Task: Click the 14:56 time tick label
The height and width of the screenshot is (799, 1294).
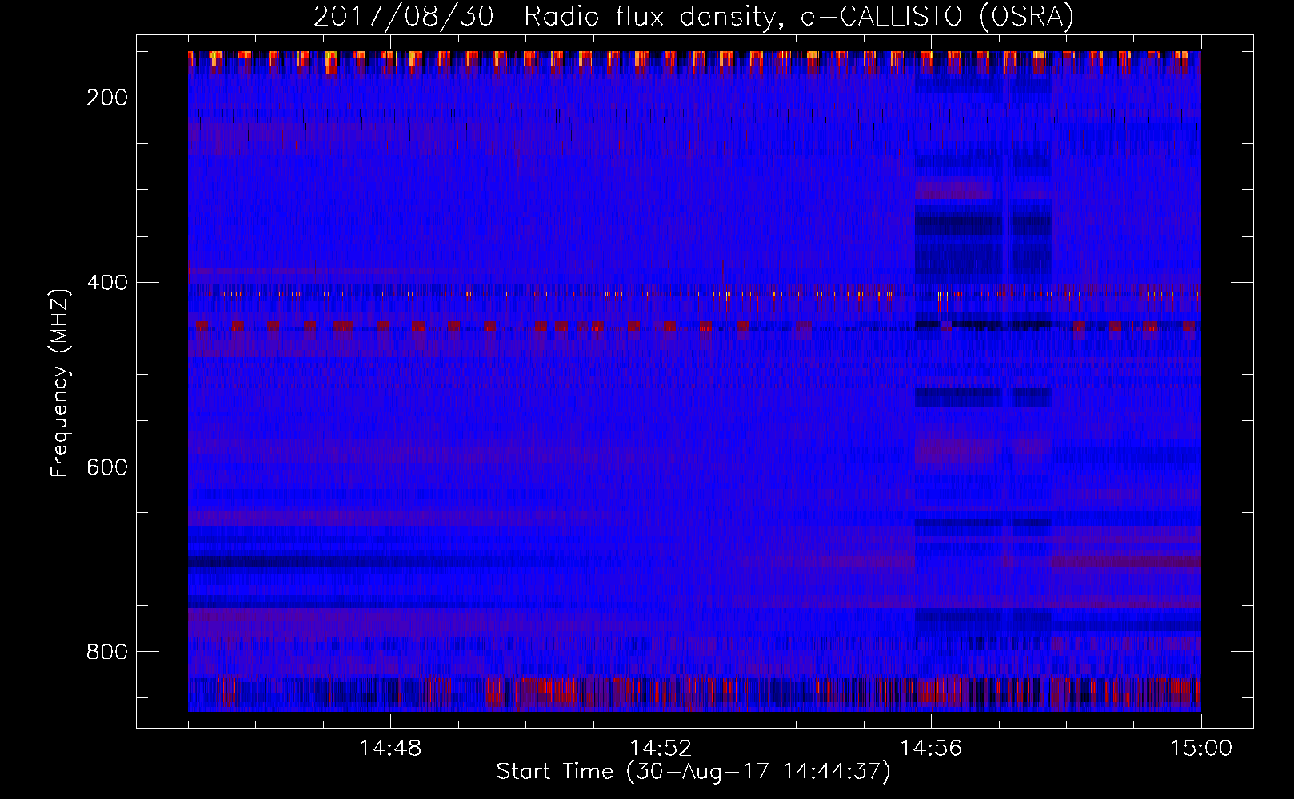Action: (931, 749)
